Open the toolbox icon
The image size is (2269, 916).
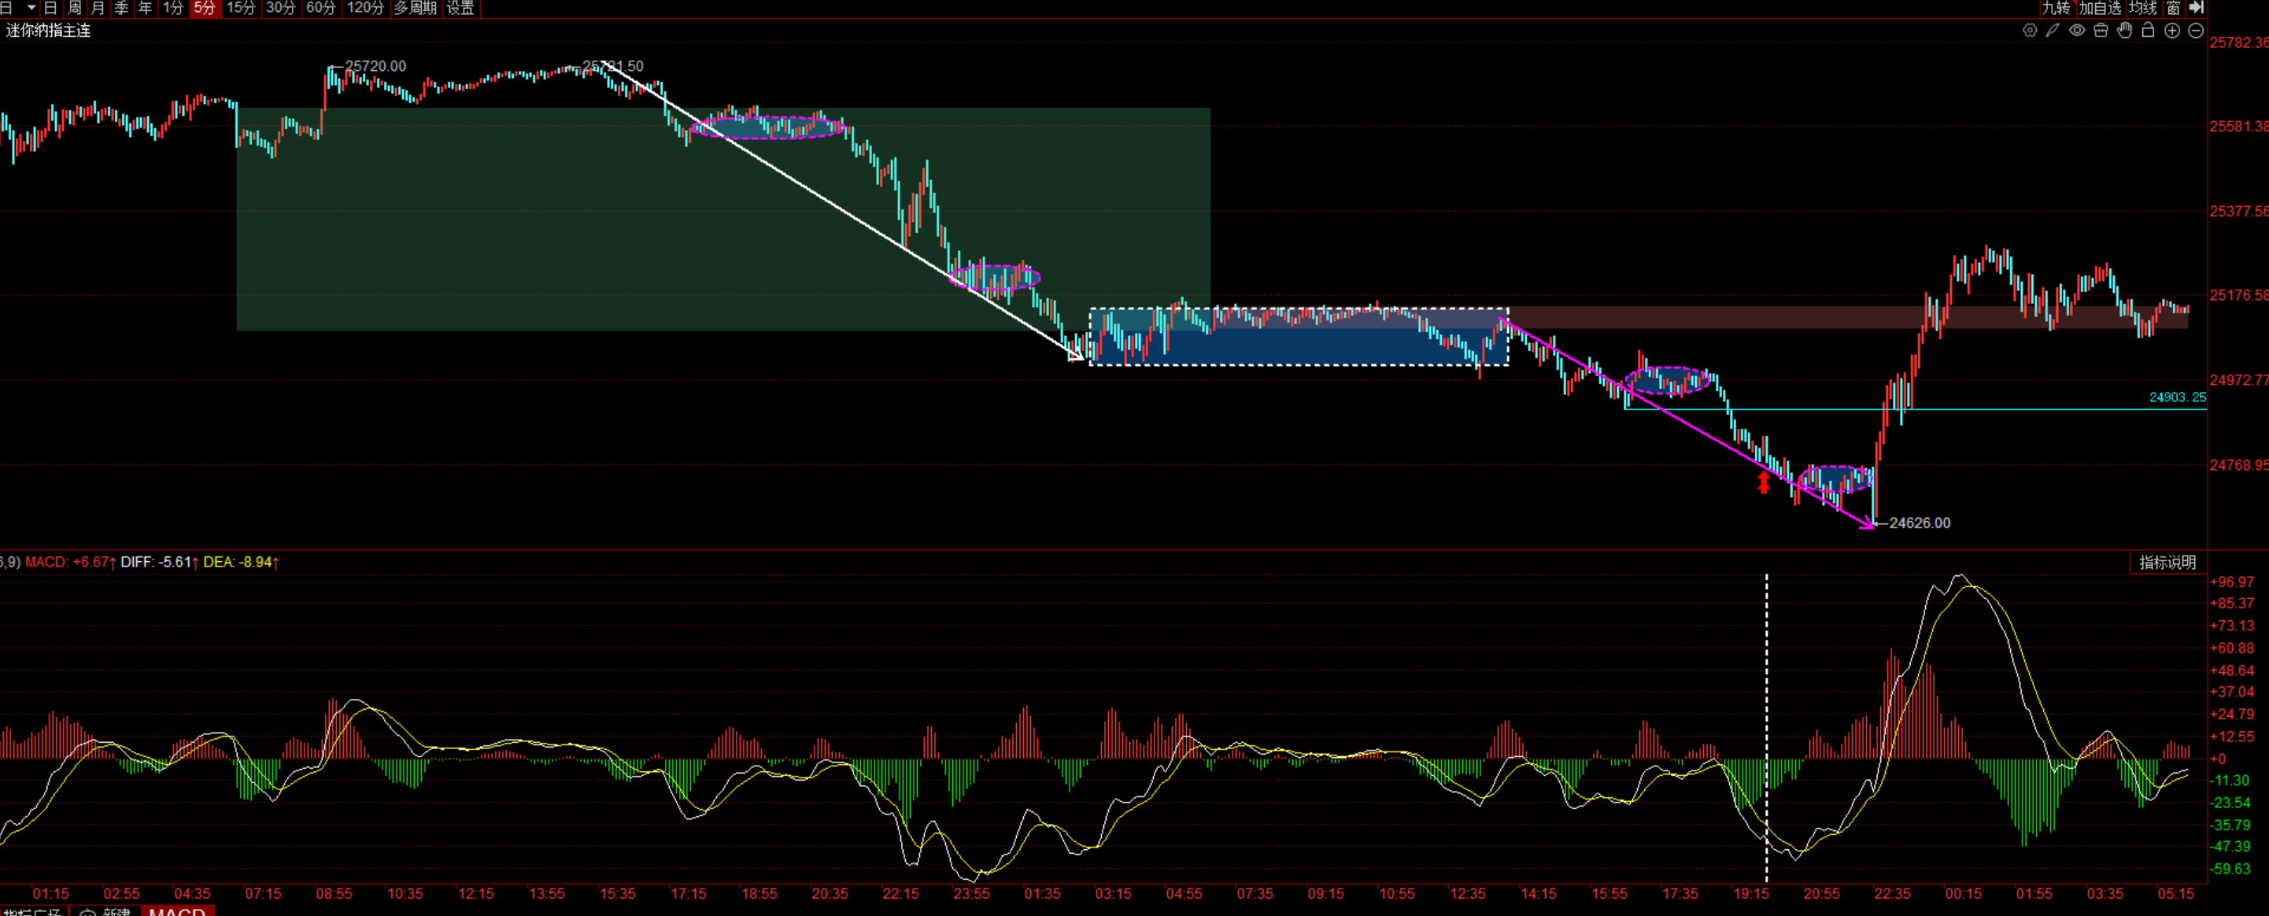[2101, 31]
